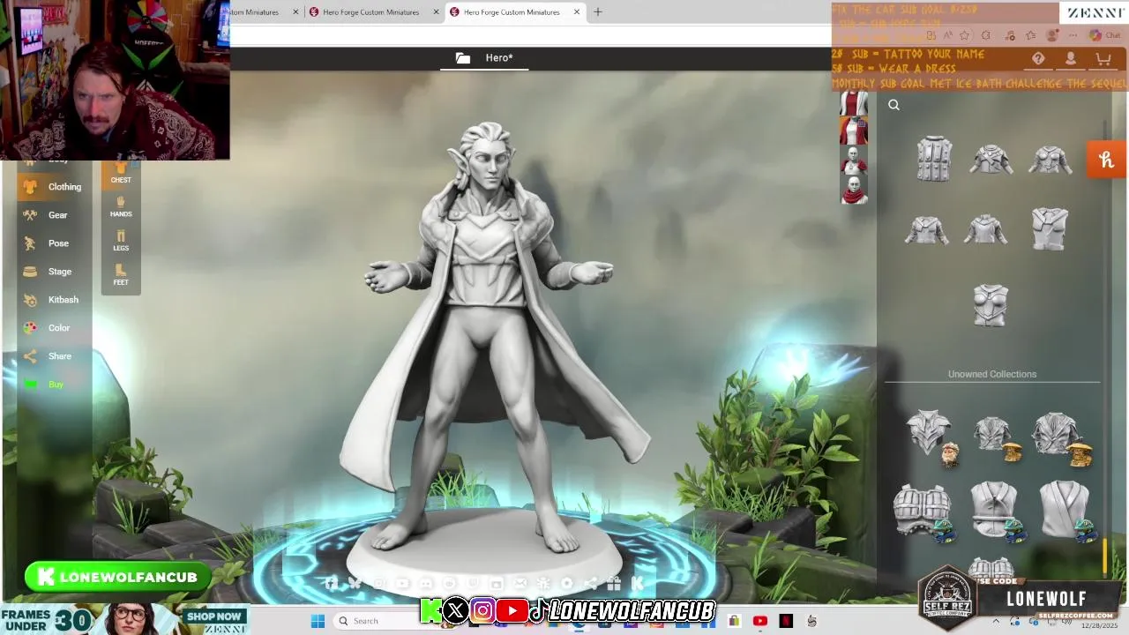Select the Chest clothing subcategory

[121, 173]
